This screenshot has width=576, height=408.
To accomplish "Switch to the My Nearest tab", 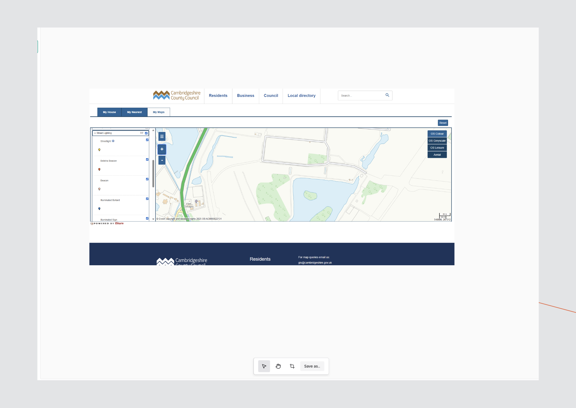I will 134,112.
